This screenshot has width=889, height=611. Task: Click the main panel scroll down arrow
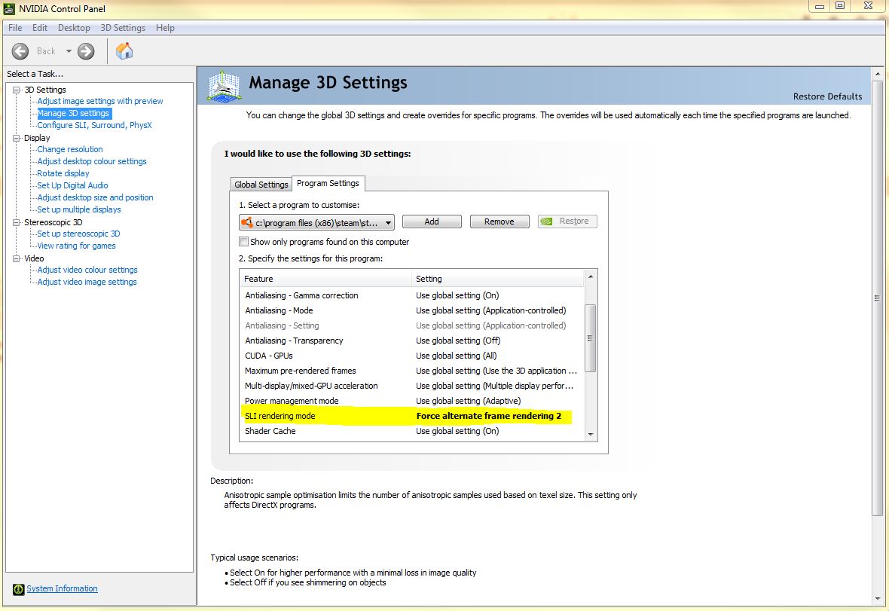[877, 598]
